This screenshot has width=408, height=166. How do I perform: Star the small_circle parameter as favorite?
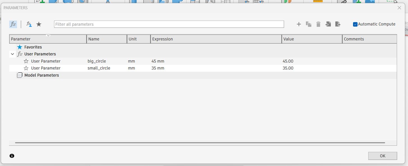tap(26, 68)
